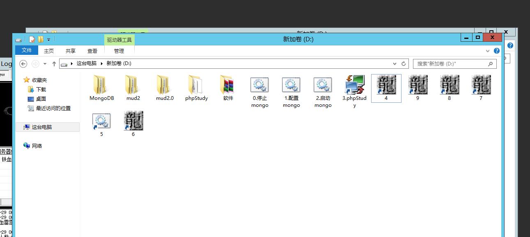
Task: Go to 下载 in favorites
Action: [41, 90]
